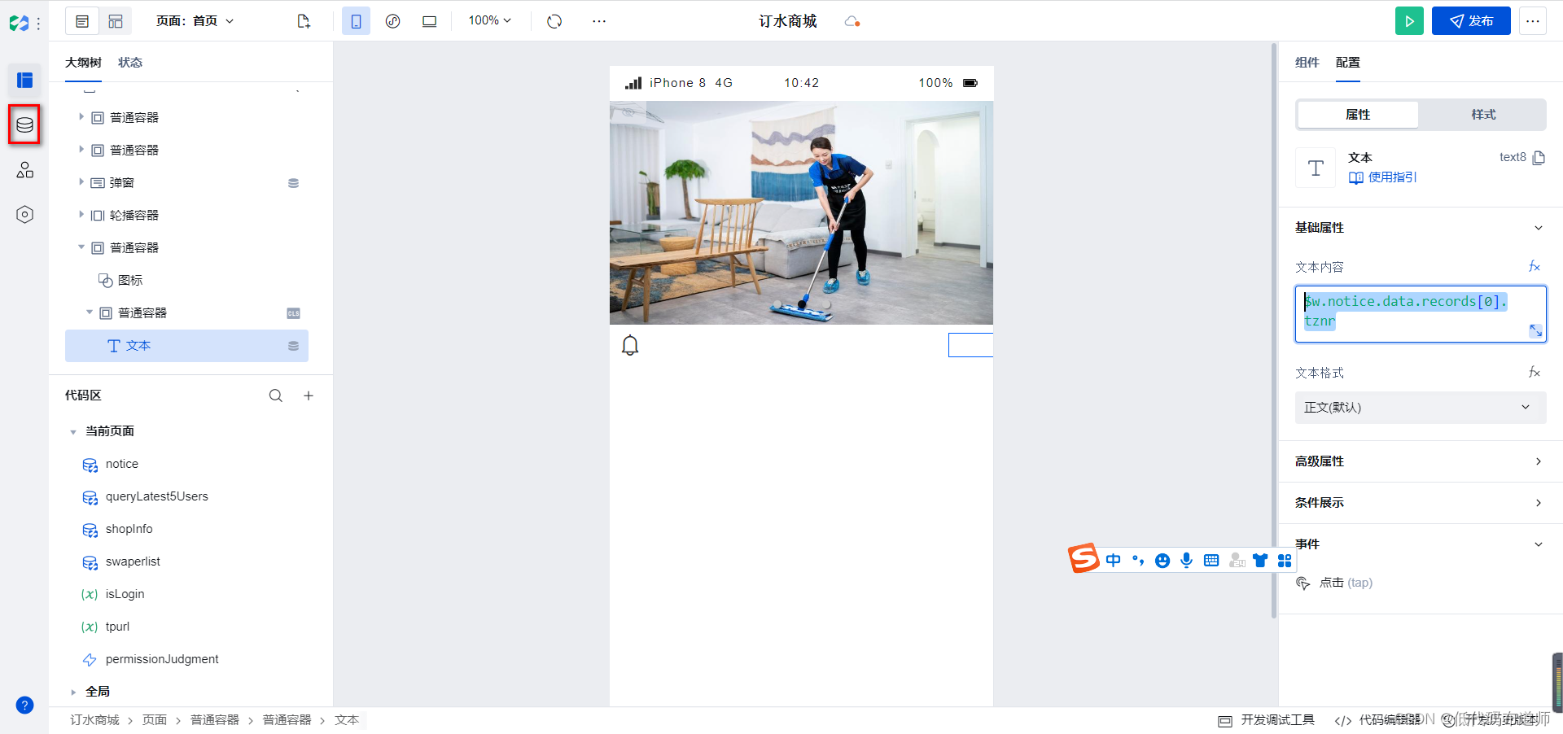Screen dimensions: 1563x734
Task: Click the 使用指引 usage guide link
Action: click(1382, 177)
